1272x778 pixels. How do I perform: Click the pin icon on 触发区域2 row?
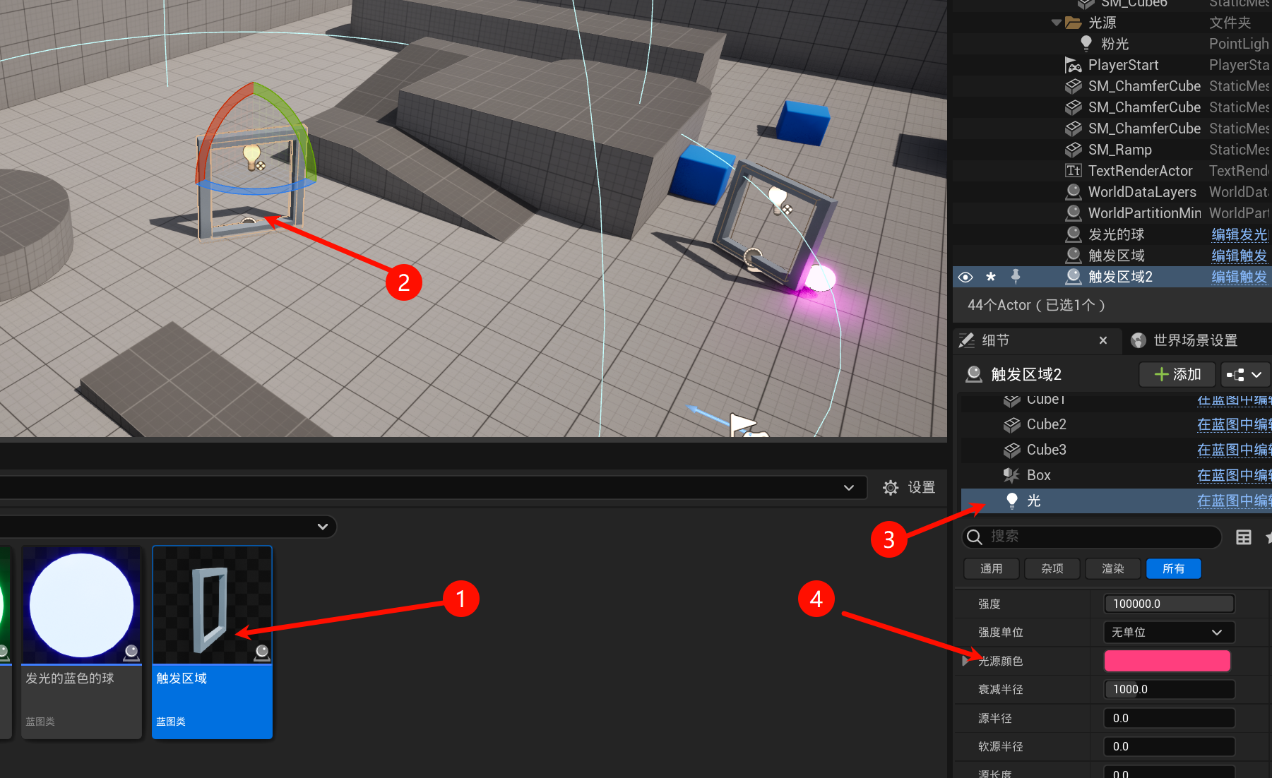point(1016,277)
